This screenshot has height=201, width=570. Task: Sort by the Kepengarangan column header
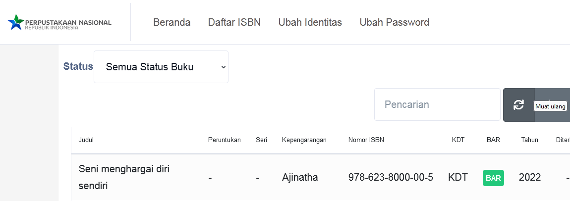(x=304, y=140)
